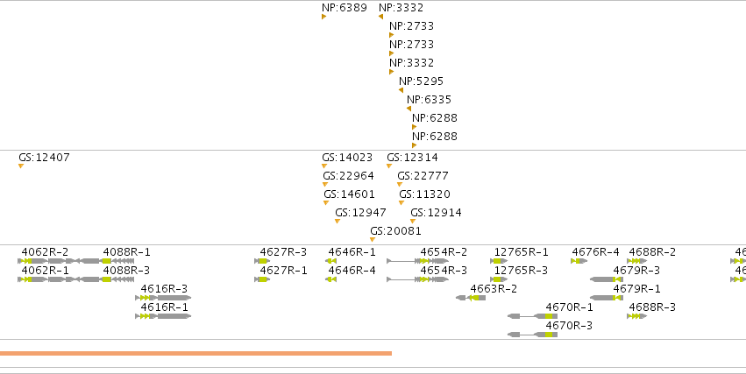Select the GS:14601 triangle marker
The height and width of the screenshot is (374, 746).
point(326,203)
